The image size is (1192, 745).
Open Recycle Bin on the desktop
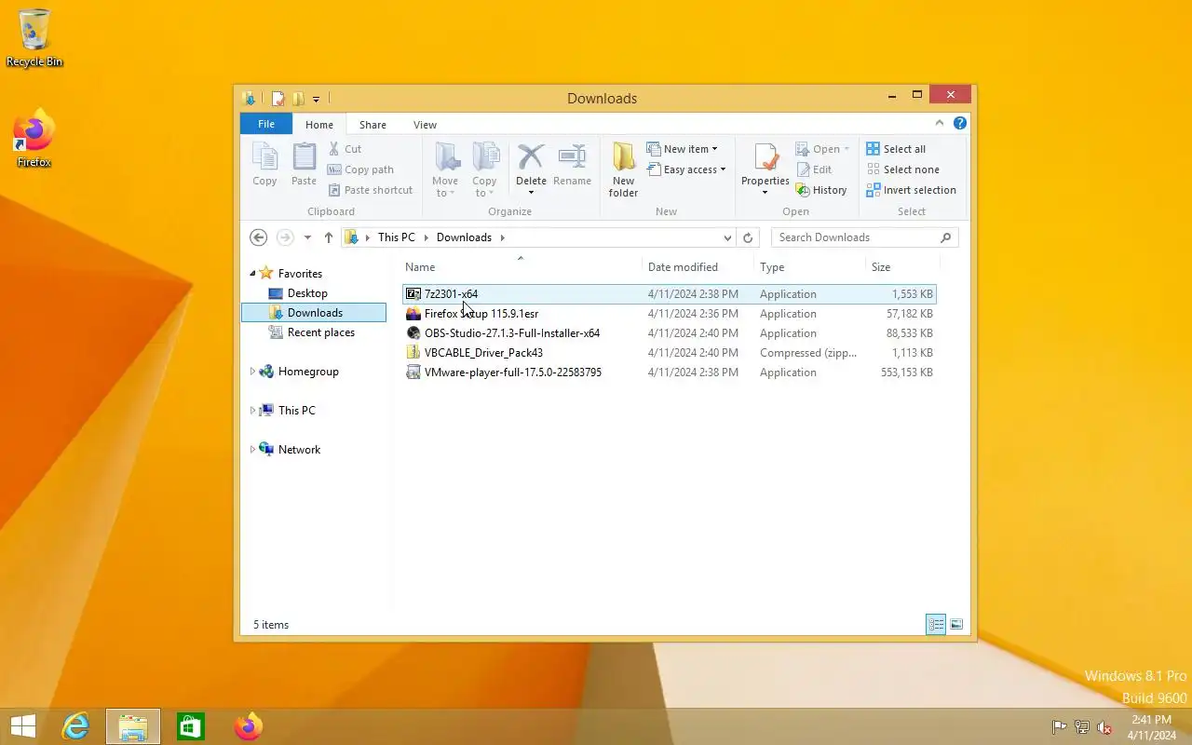coord(34,38)
